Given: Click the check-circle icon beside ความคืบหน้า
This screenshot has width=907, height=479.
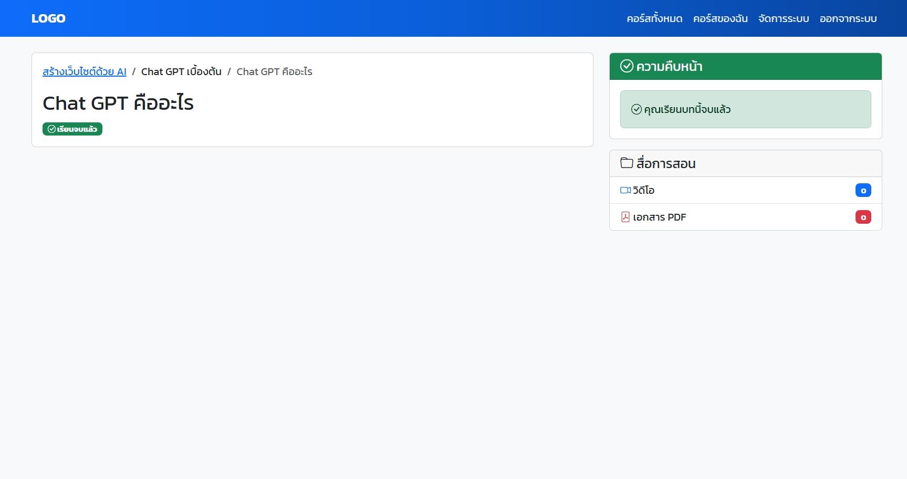Looking at the screenshot, I should coord(627,66).
